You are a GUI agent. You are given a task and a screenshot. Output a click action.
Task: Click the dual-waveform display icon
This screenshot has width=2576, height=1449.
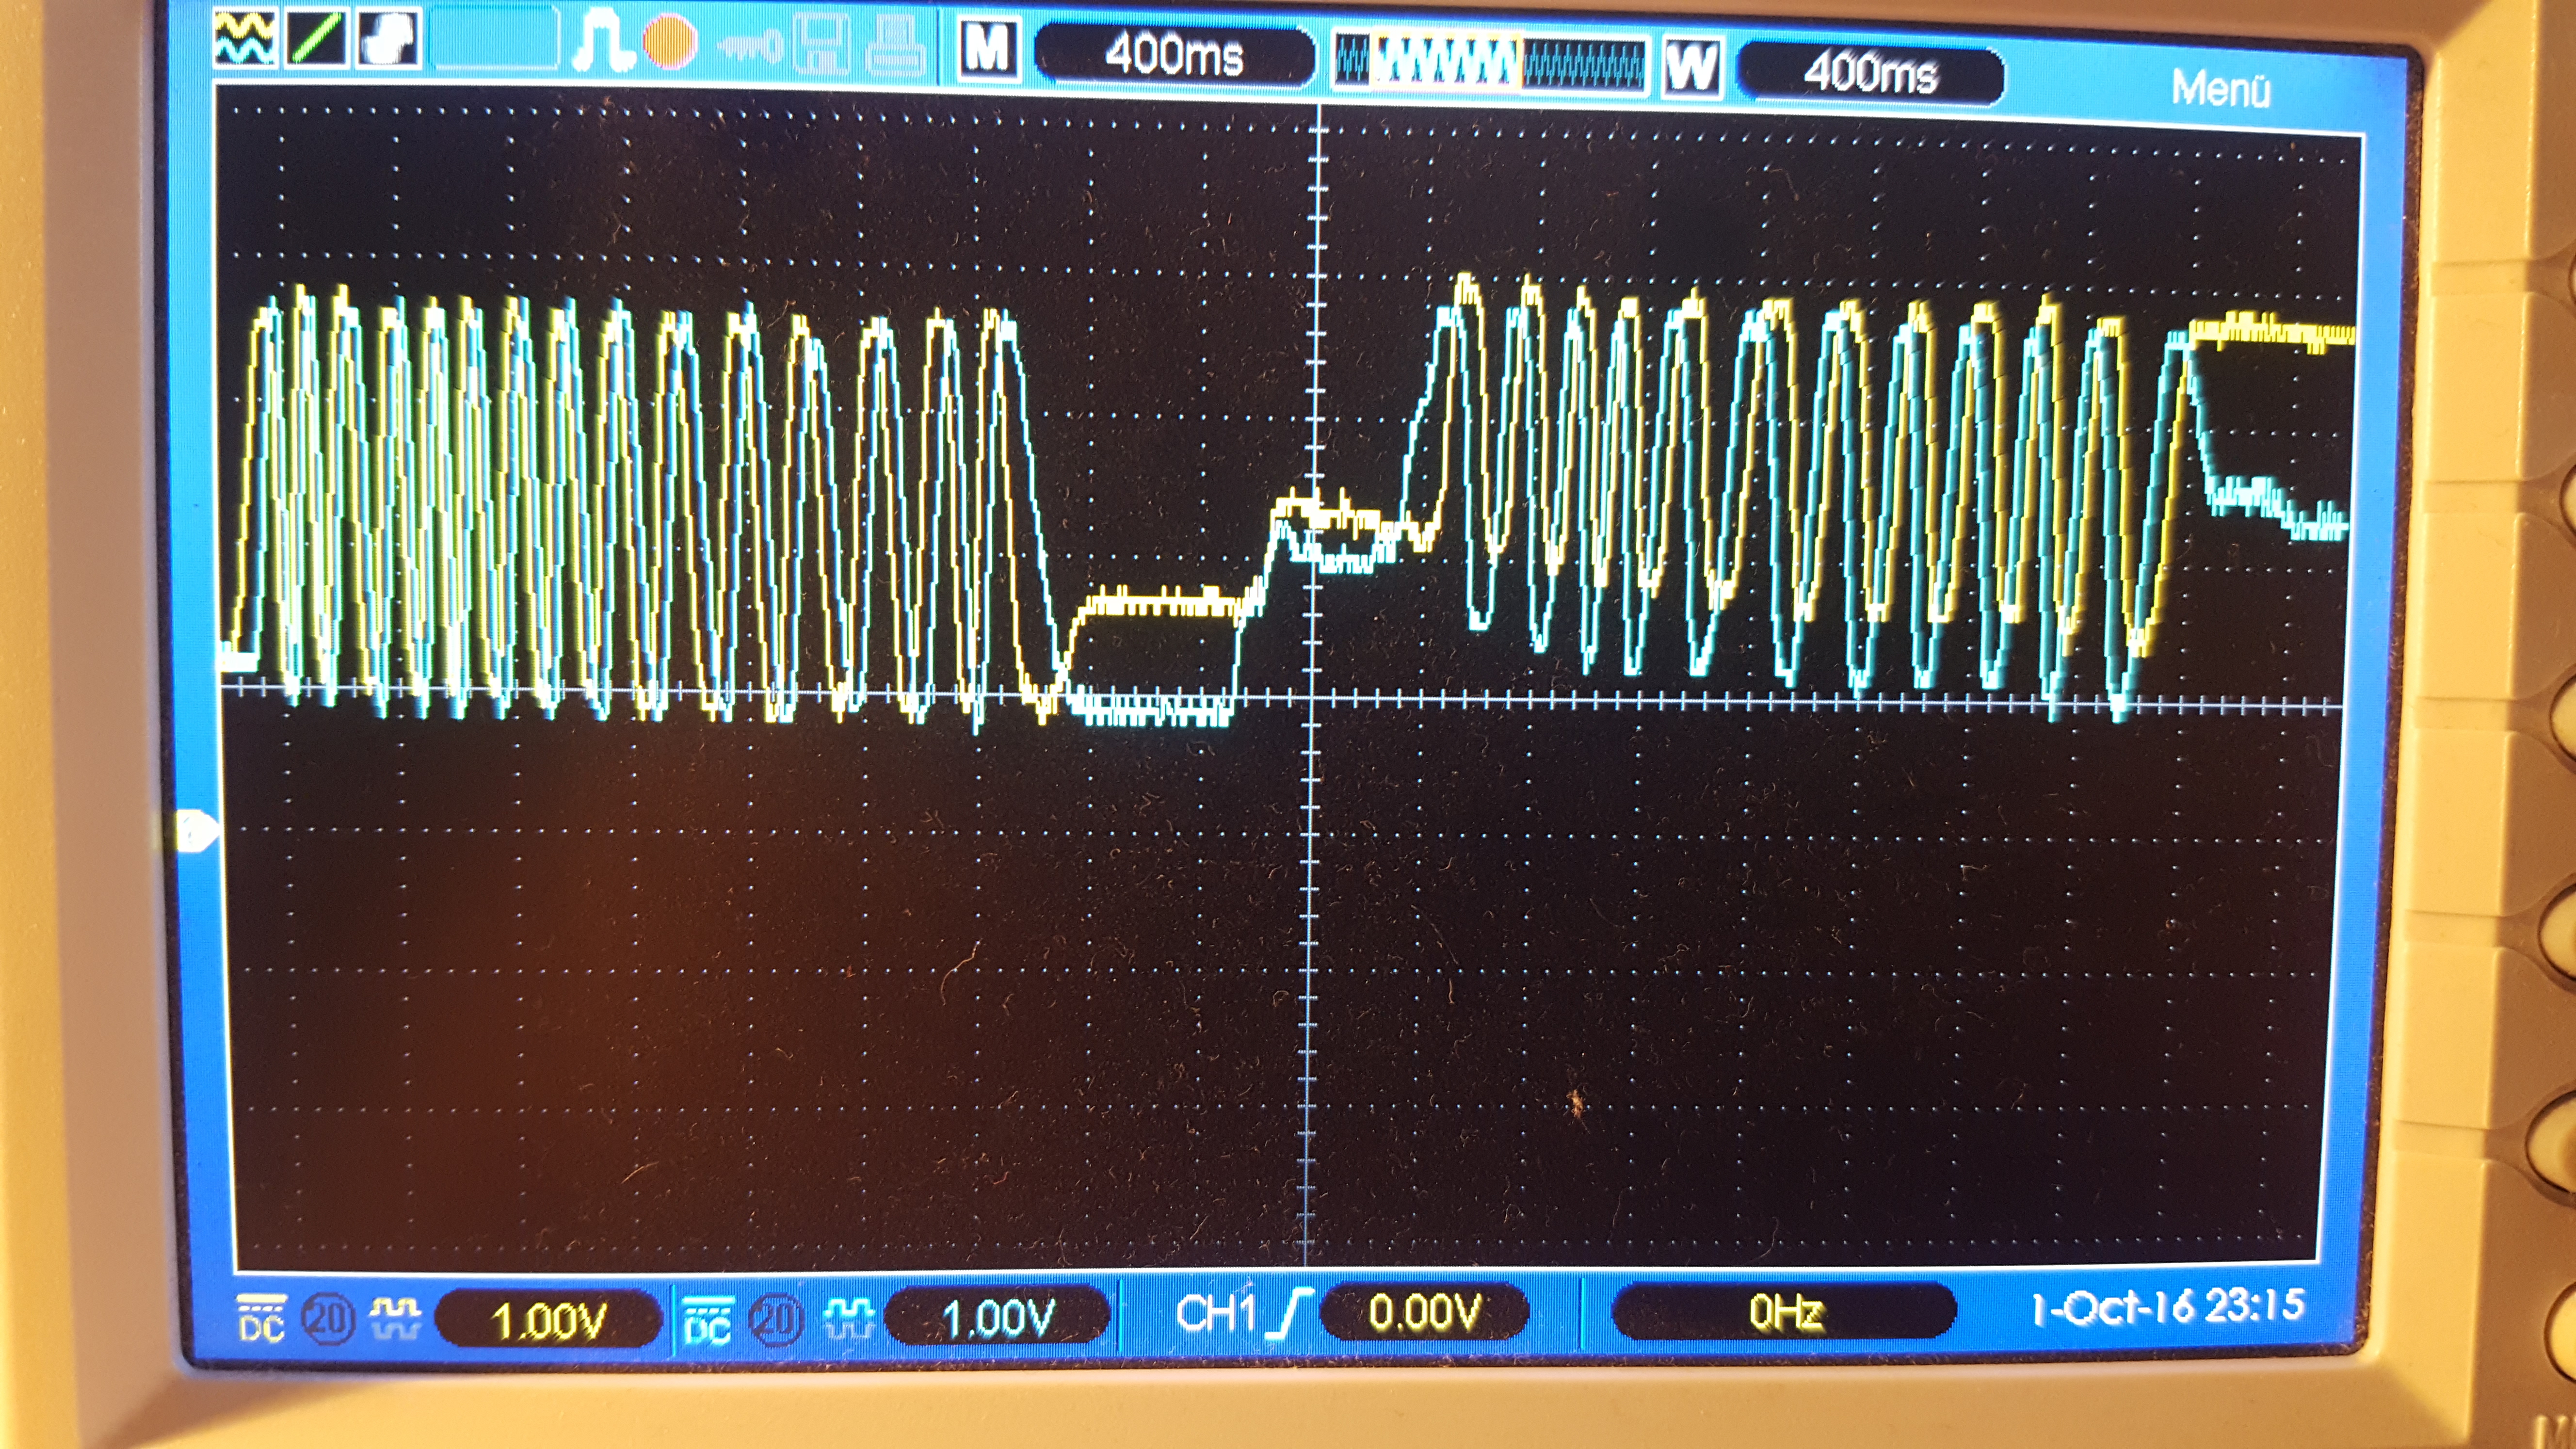[244, 37]
